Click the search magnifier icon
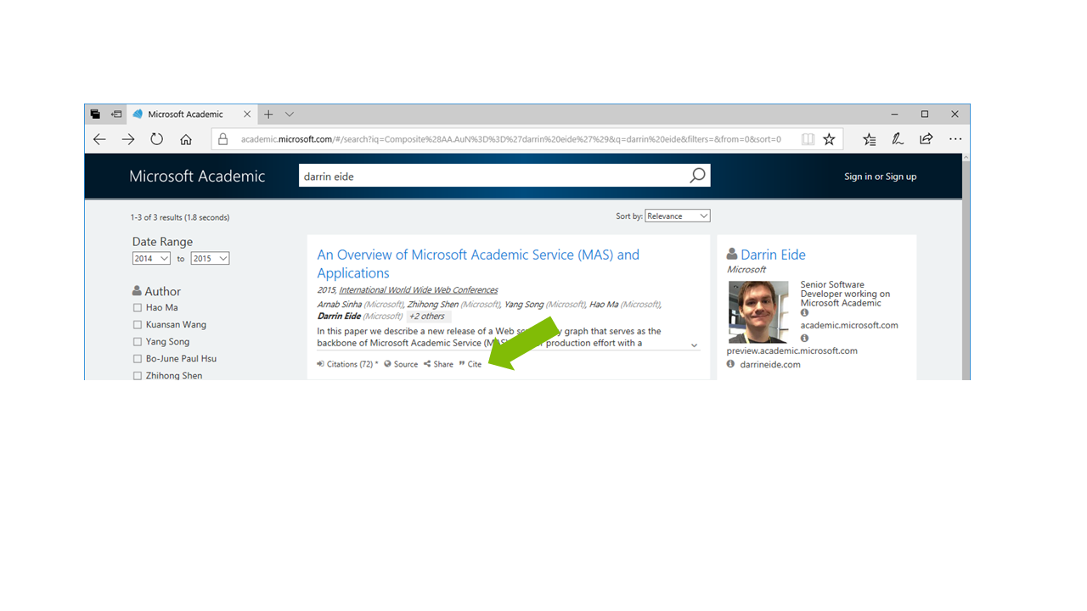The height and width of the screenshot is (611, 1087). point(697,176)
